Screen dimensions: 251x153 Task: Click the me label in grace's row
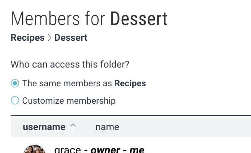(137, 150)
